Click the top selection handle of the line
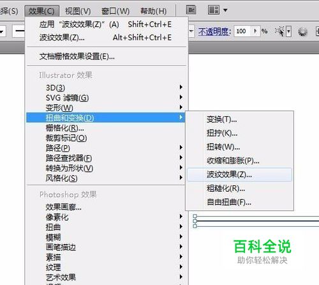 pyautogui.click(x=195, y=216)
